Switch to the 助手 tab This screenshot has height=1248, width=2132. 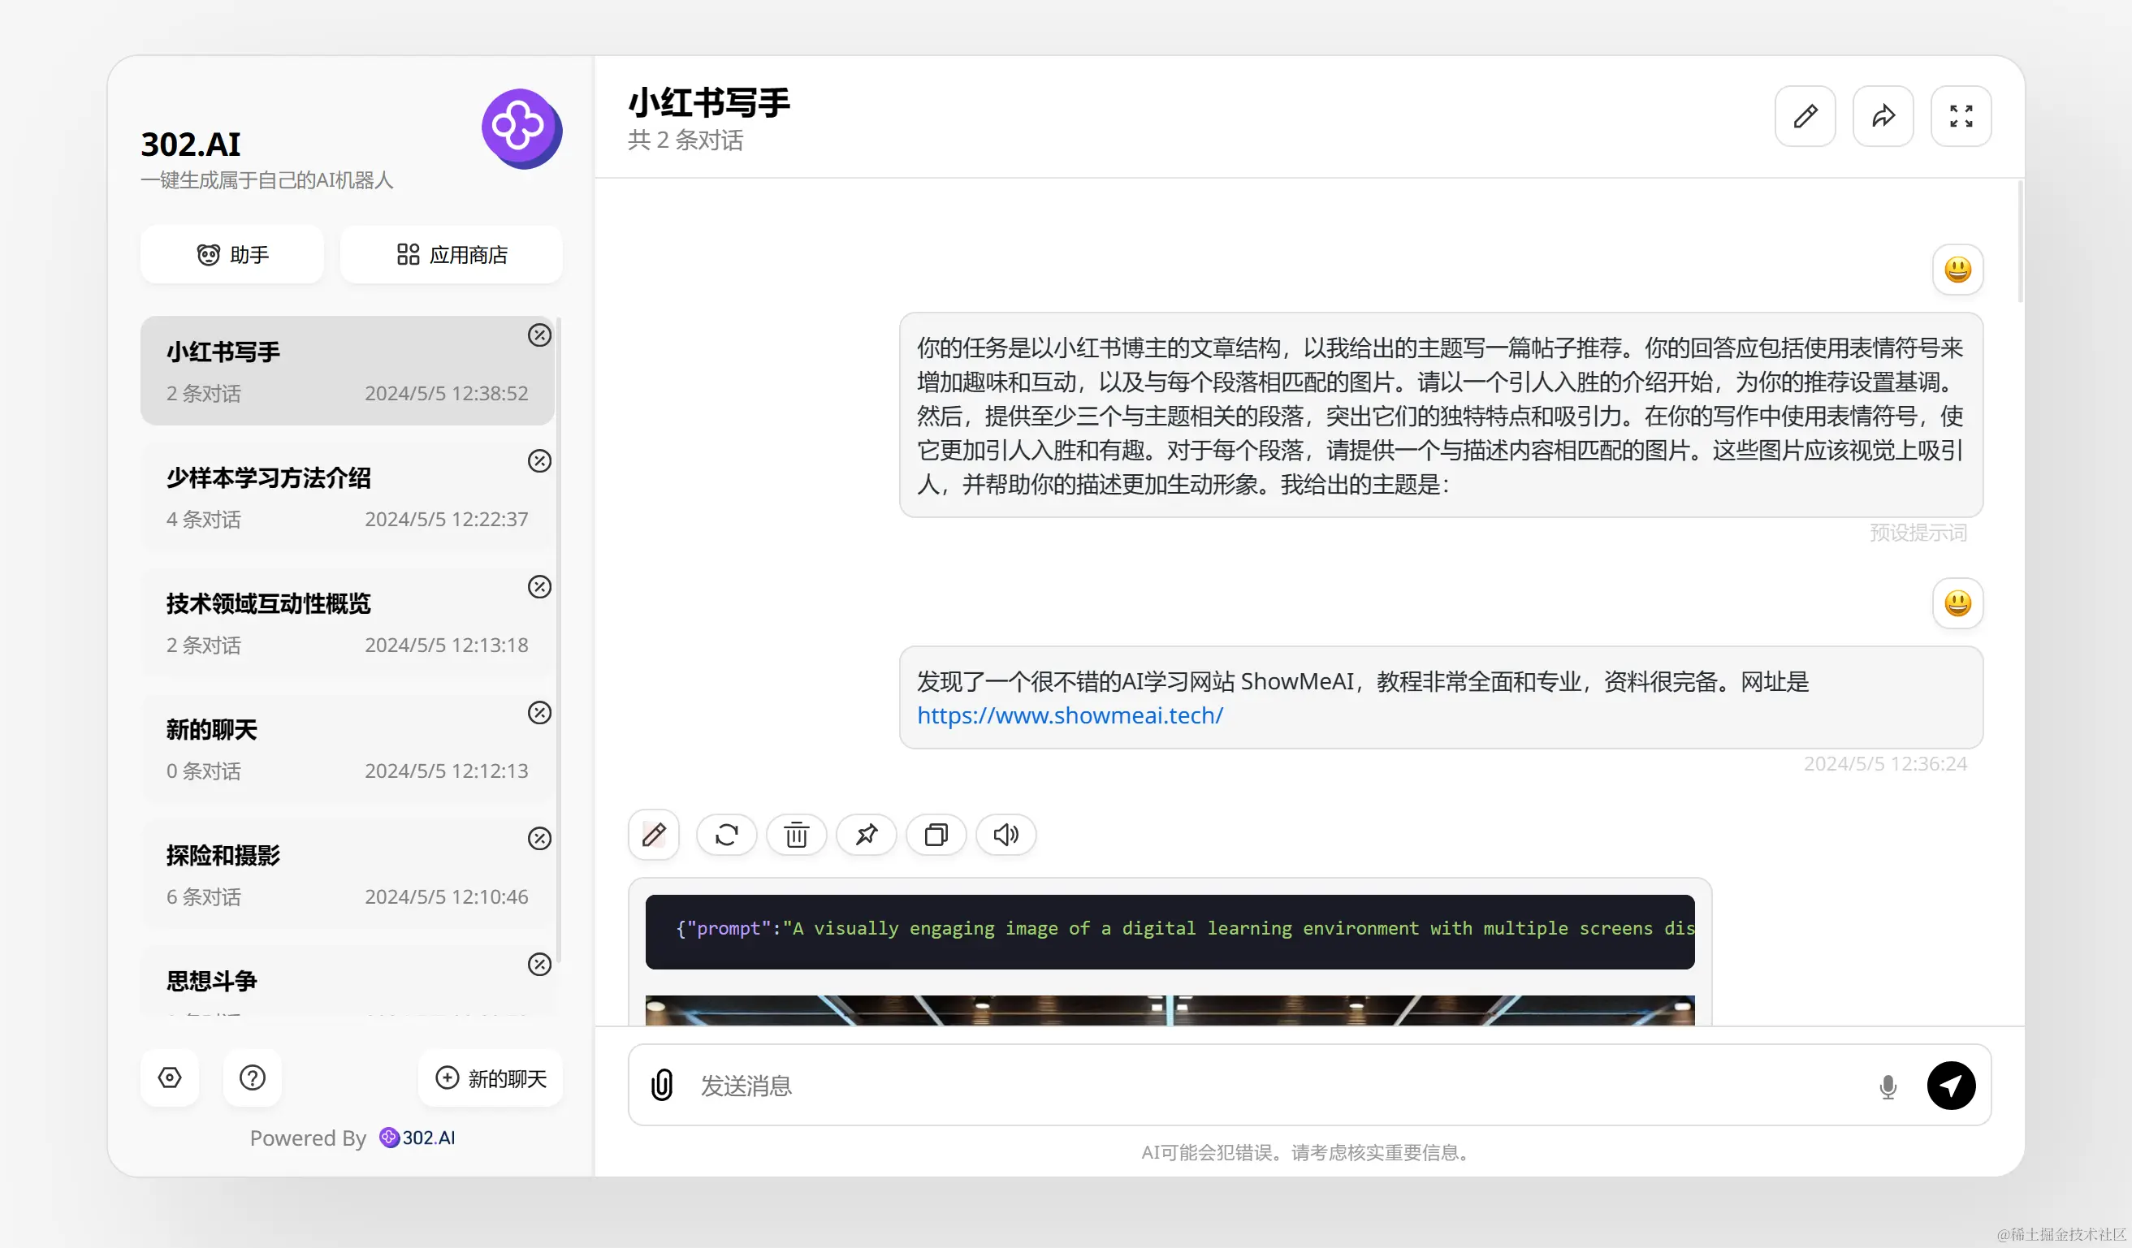point(232,254)
